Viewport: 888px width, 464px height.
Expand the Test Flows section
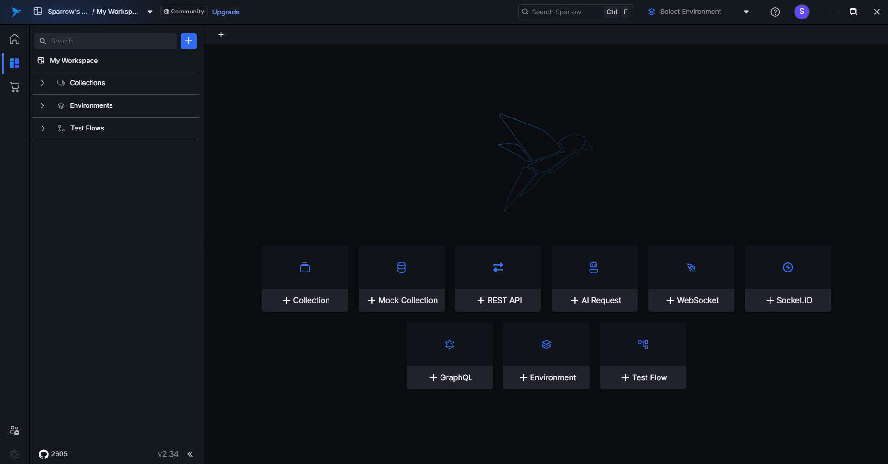pos(43,128)
